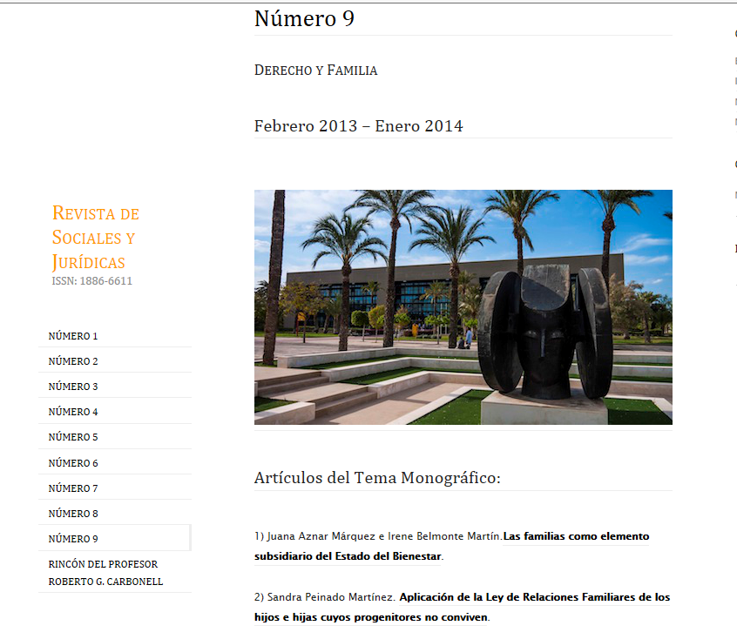Select the Número 7 menu entry
This screenshot has width=737, height=639.
coord(73,488)
